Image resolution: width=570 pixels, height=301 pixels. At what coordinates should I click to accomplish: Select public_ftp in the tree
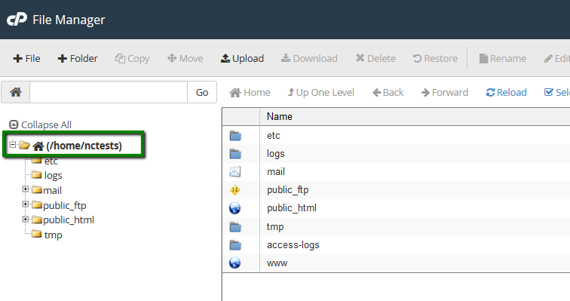tap(65, 206)
